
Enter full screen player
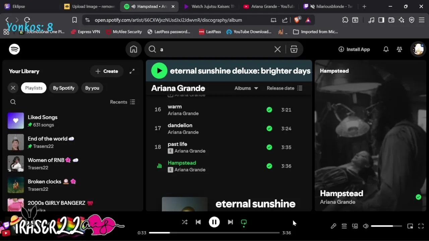pyautogui.click(x=421, y=226)
